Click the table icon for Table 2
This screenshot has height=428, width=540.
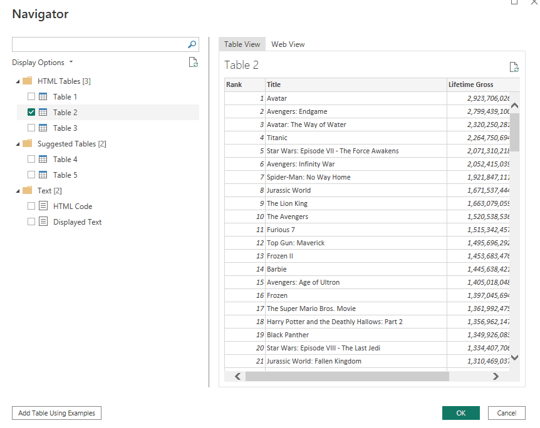pyautogui.click(x=43, y=112)
